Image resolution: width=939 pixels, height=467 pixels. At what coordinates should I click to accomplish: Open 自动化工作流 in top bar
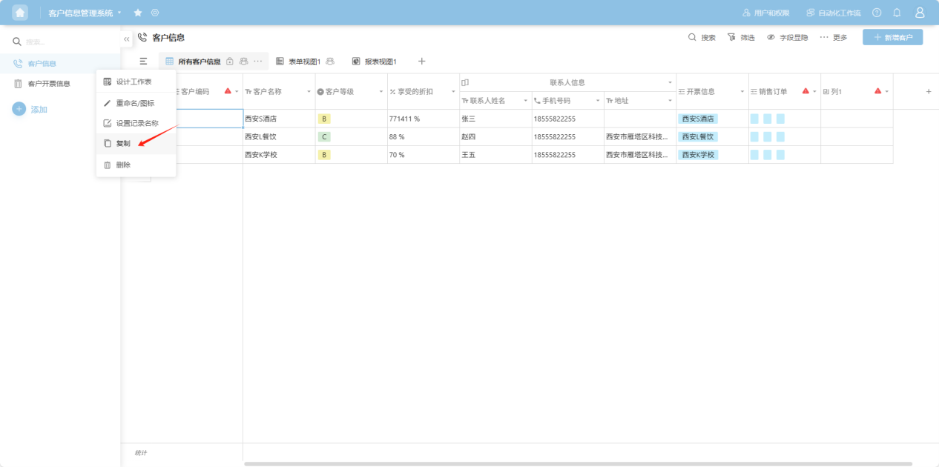coord(834,13)
